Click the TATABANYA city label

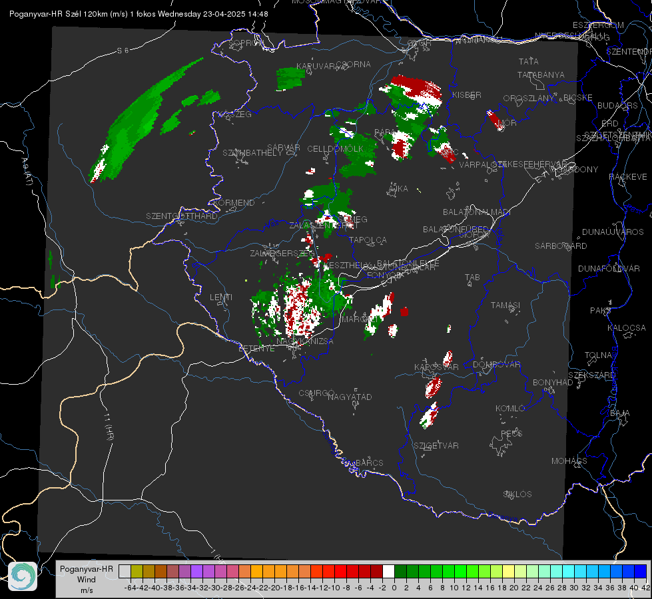tap(541, 75)
